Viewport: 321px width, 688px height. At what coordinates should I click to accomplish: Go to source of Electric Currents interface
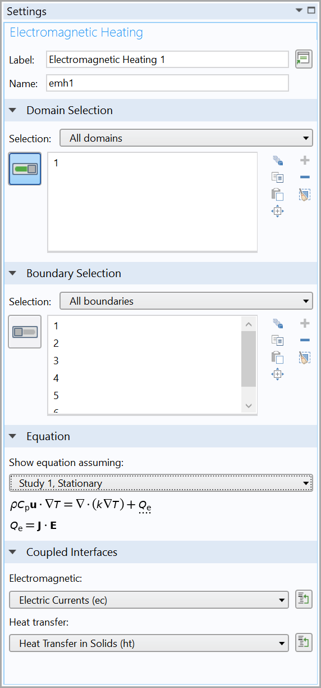click(304, 600)
